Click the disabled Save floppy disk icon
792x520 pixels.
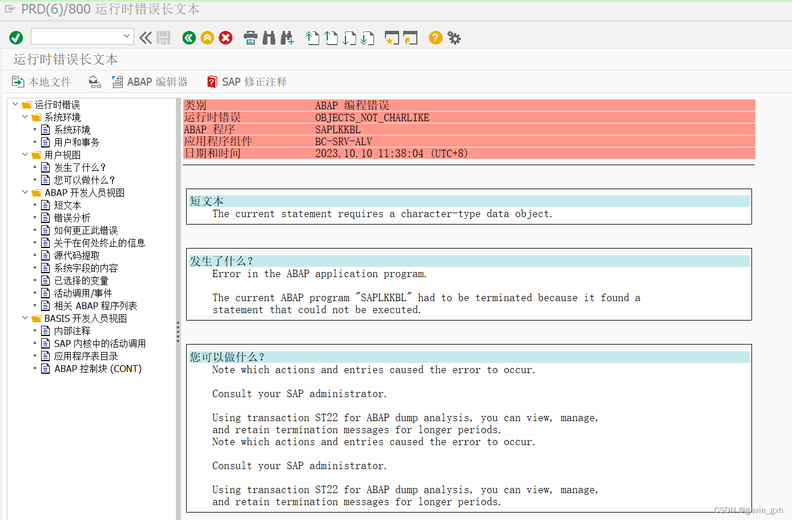click(x=163, y=38)
